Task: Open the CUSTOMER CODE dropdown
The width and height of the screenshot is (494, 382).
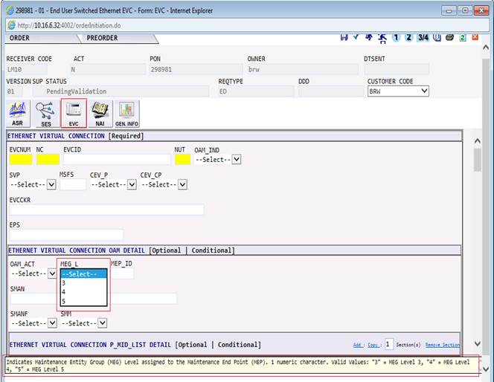Action: (x=398, y=91)
